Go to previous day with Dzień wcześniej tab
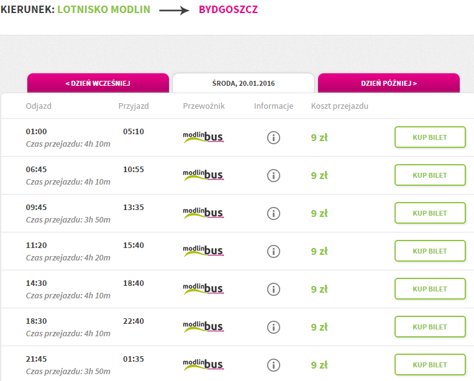474x381 pixels. (98, 83)
